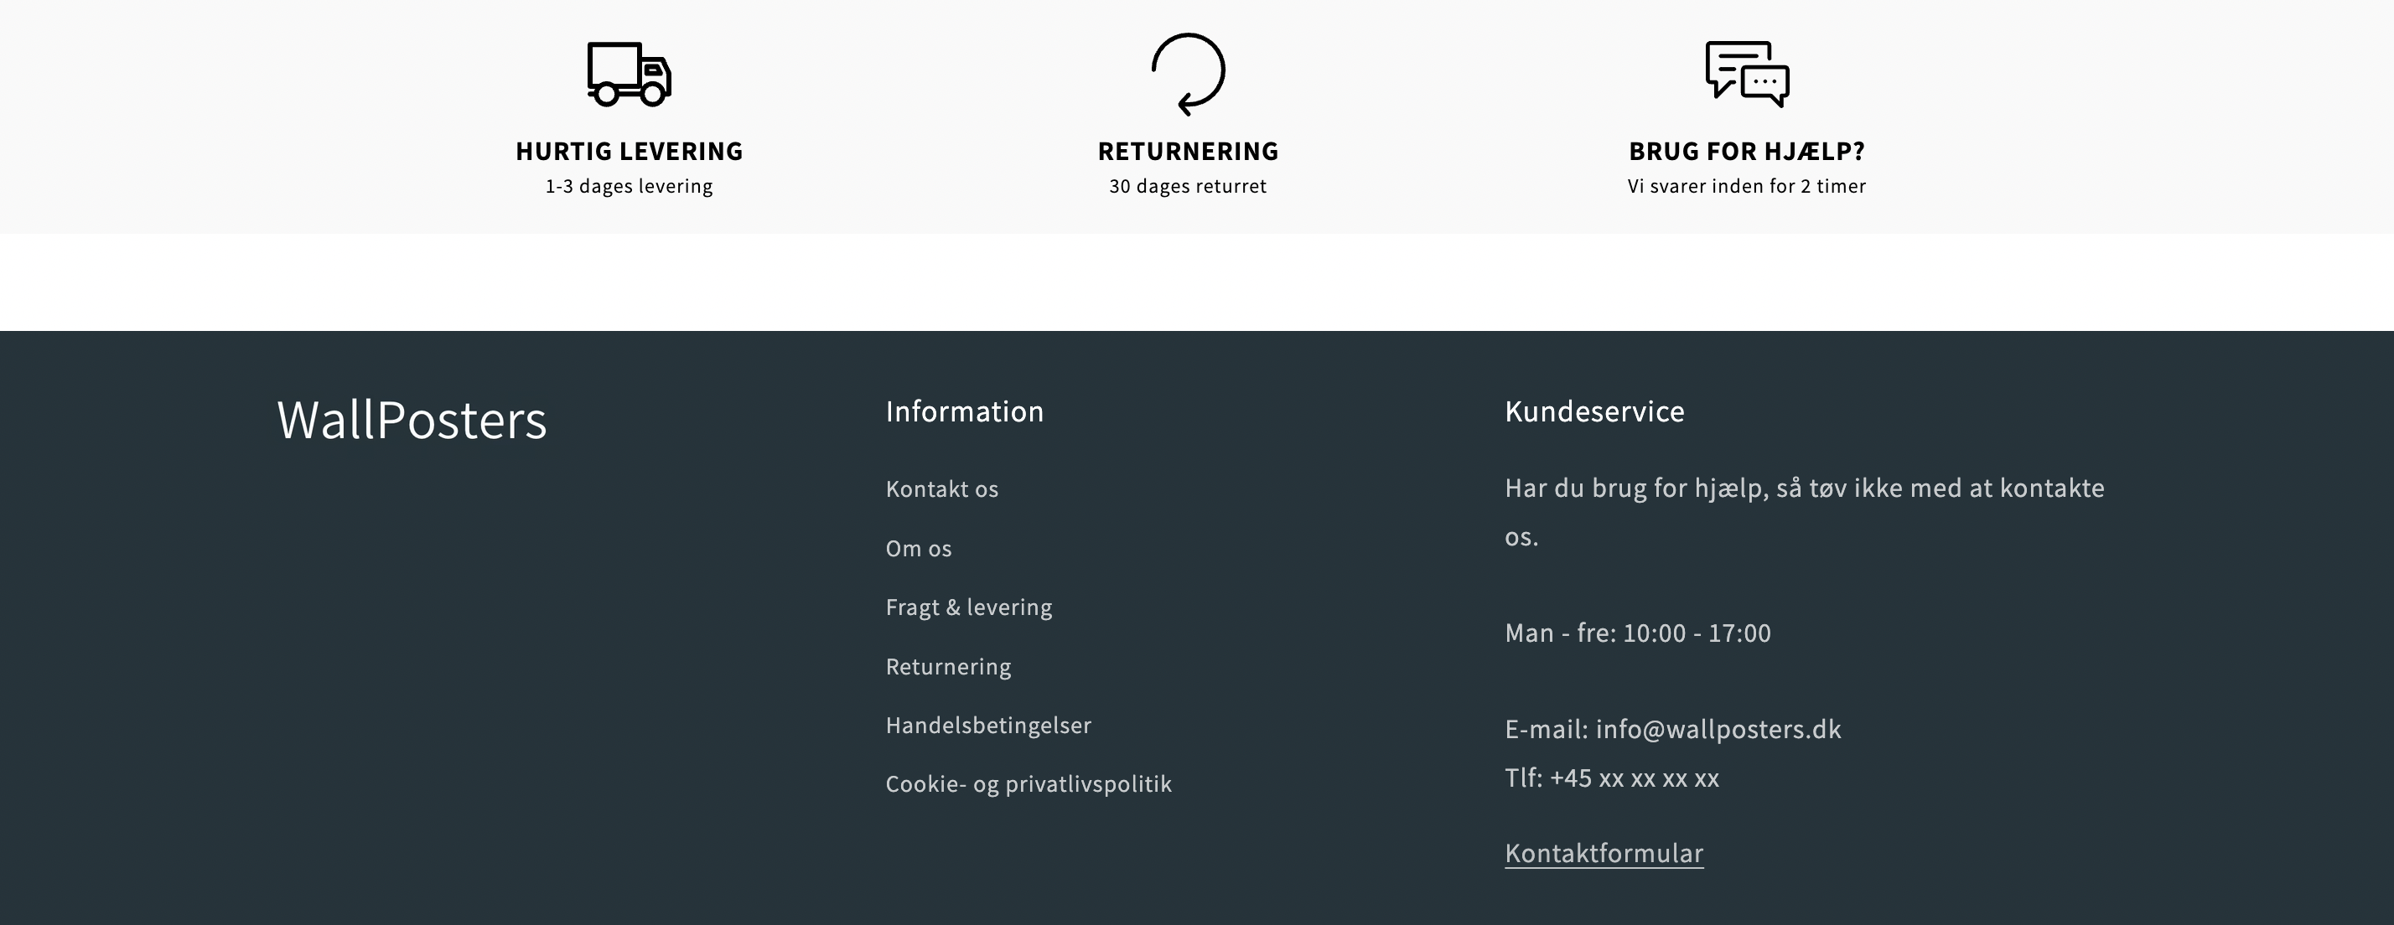Open the Kontakt os footer link
The height and width of the screenshot is (925, 2394).
click(x=941, y=489)
